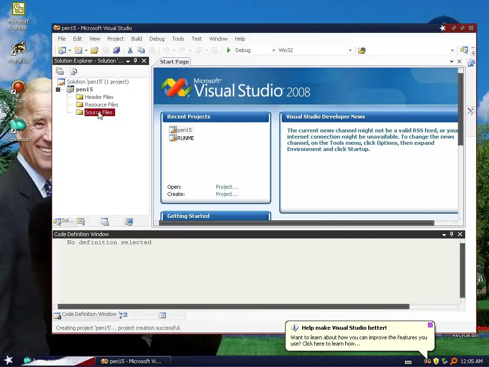
Task: Click pen15 - Microsoft Visual Studio taskbar button
Action: 133,361
